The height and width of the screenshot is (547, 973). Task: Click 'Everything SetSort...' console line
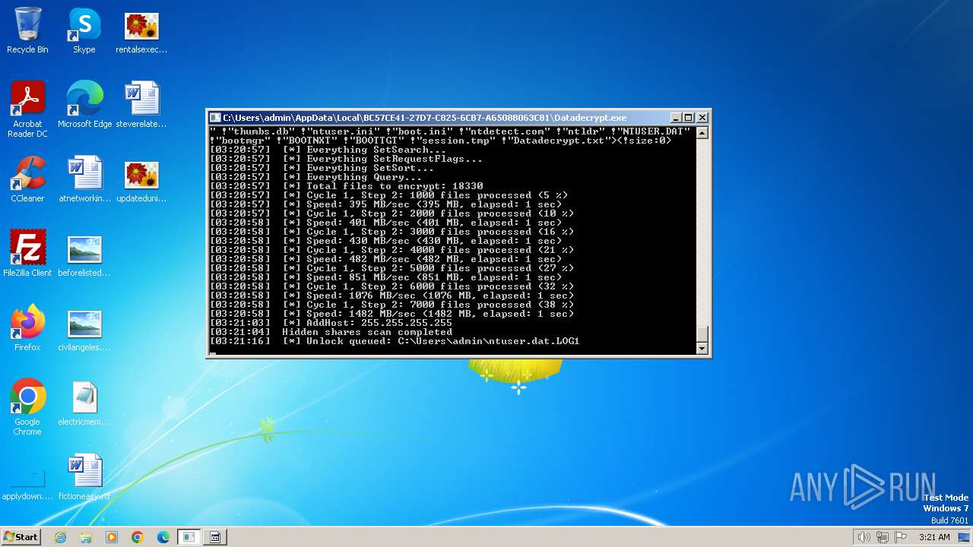(x=322, y=168)
